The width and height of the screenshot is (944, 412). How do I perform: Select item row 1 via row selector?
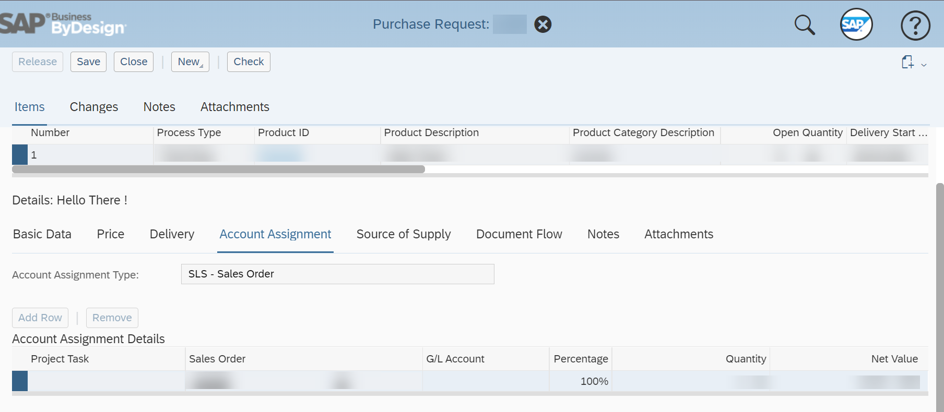pos(20,155)
